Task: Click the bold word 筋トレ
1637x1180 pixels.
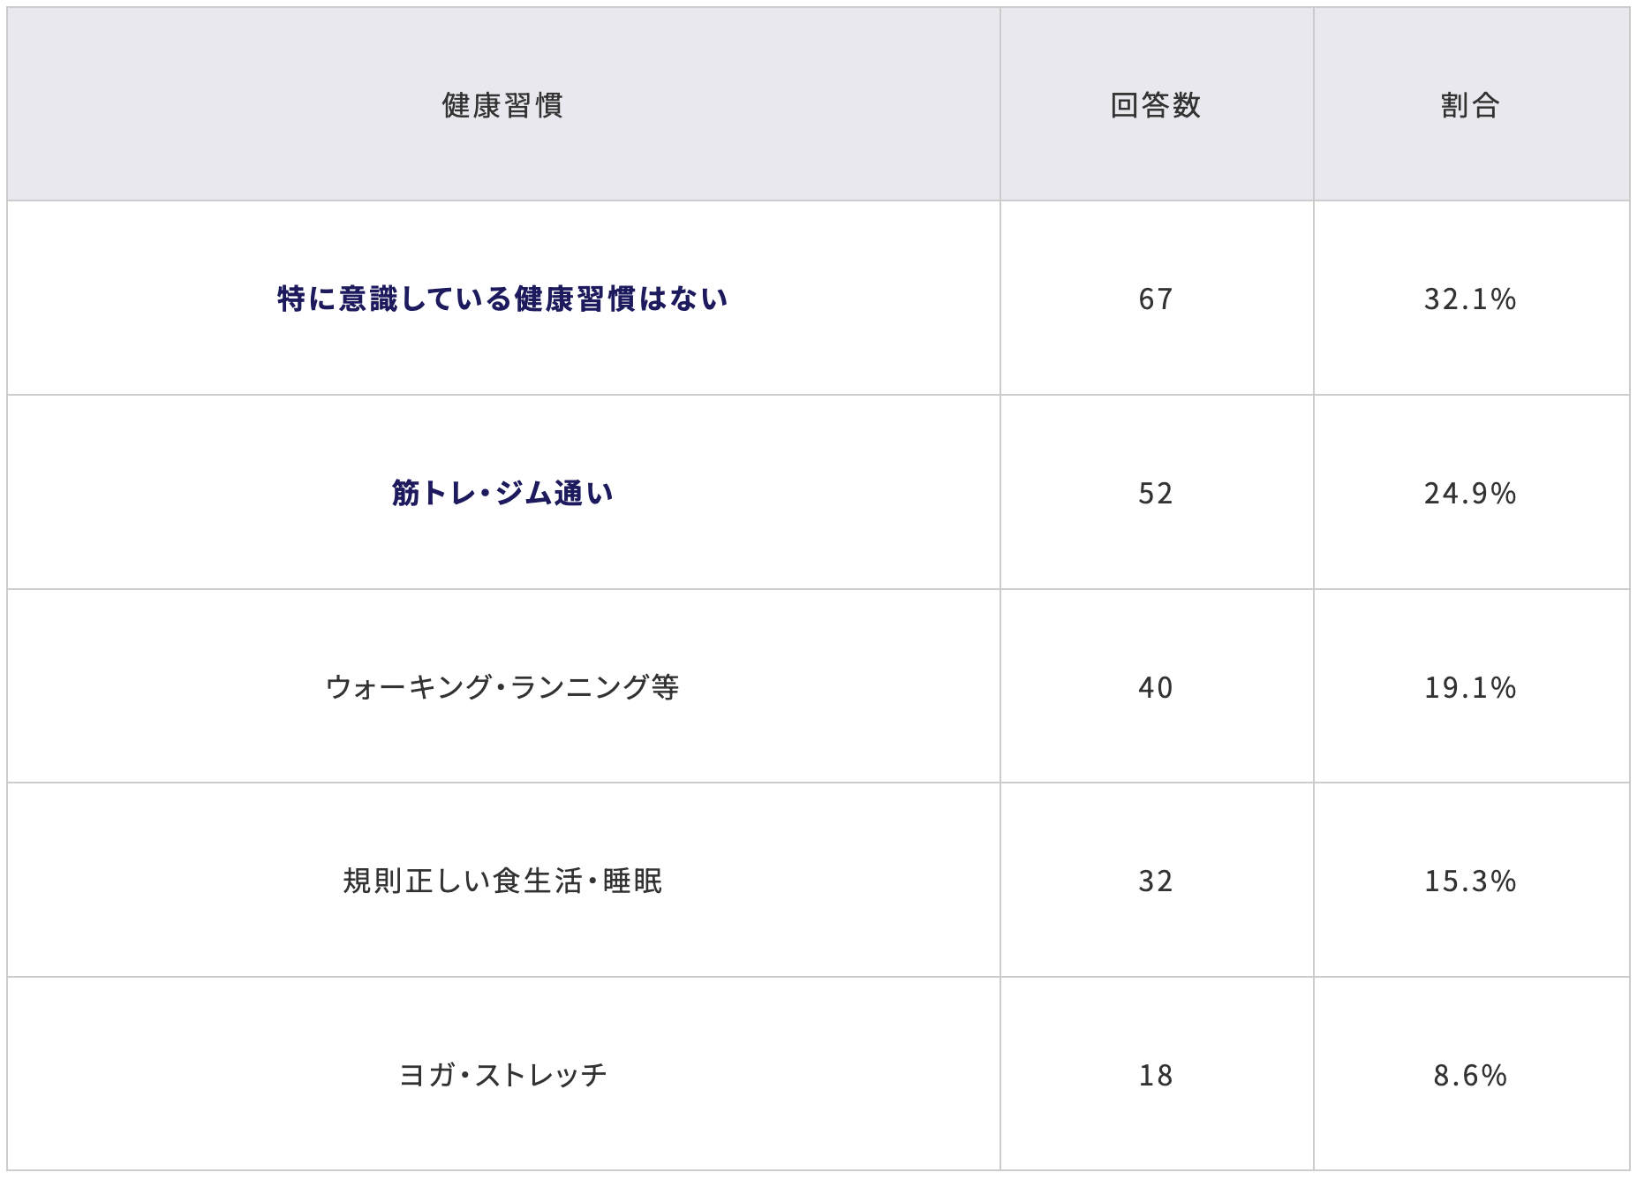Action: click(434, 493)
